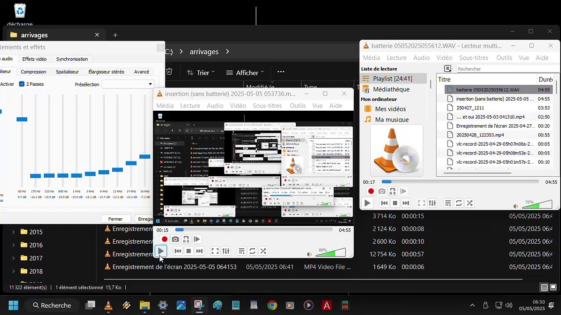Toggle fullscreen in insertion VLC window
This screenshot has width=561, height=315.
[x=215, y=251]
